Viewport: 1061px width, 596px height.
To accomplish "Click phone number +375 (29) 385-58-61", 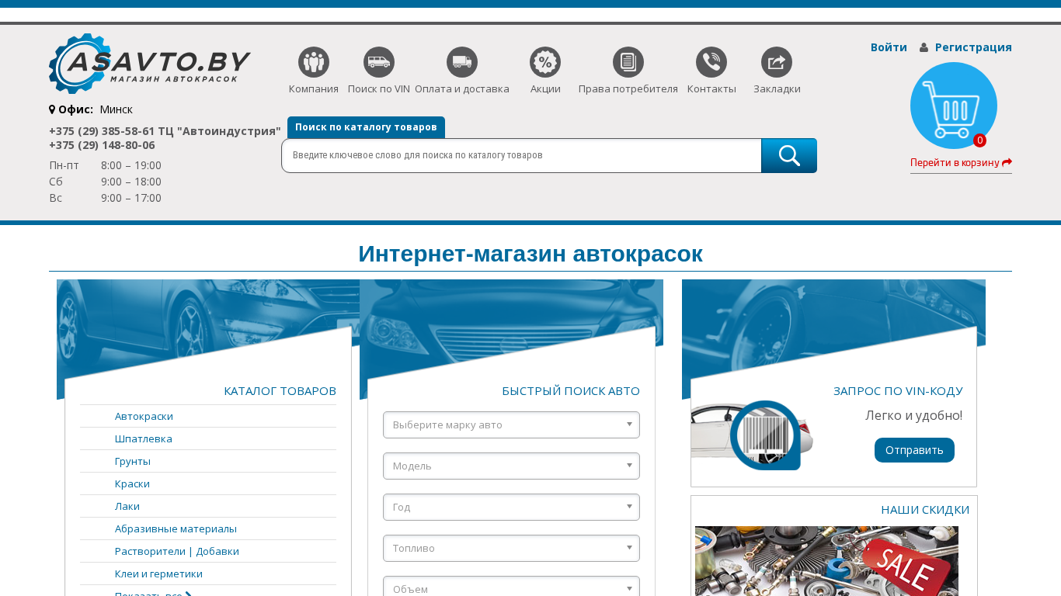I will [x=102, y=131].
